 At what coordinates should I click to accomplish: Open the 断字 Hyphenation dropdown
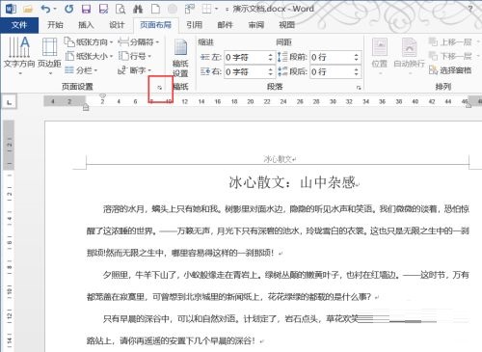pyautogui.click(x=135, y=70)
